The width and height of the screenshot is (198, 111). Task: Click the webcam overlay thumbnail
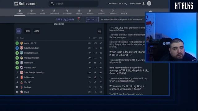tap(171, 37)
